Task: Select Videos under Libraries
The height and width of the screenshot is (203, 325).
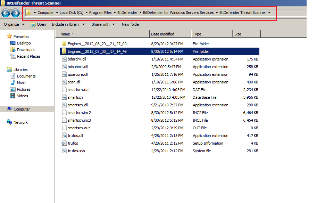Action: pyautogui.click(x=22, y=96)
